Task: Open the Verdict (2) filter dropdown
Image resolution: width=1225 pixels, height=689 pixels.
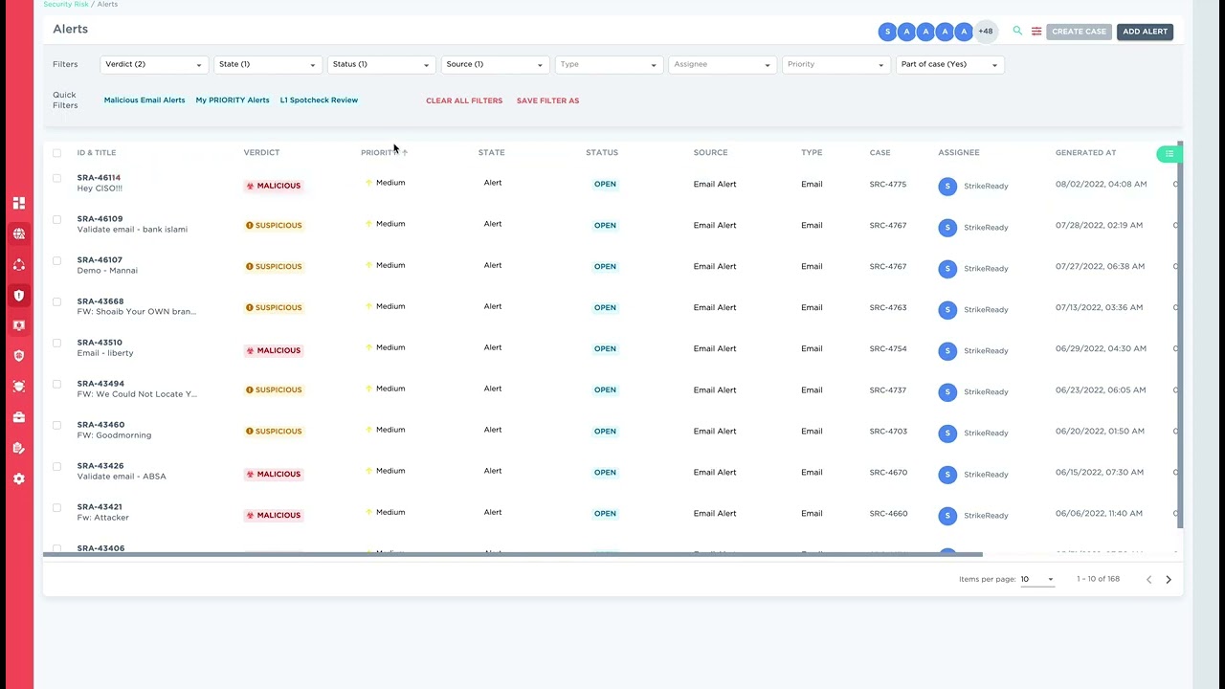Action: [154, 64]
